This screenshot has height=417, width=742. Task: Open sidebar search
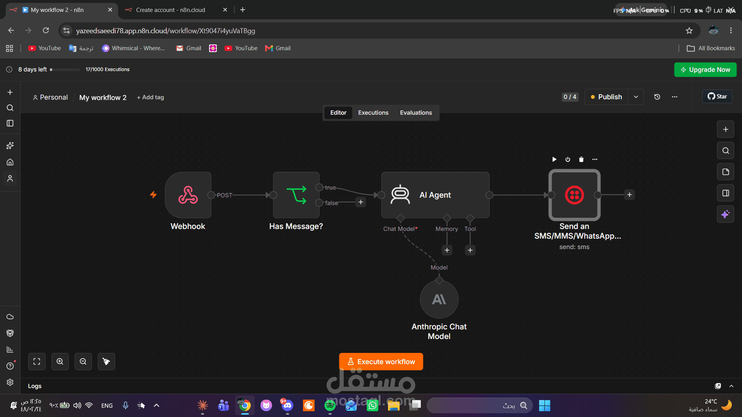pos(10,108)
